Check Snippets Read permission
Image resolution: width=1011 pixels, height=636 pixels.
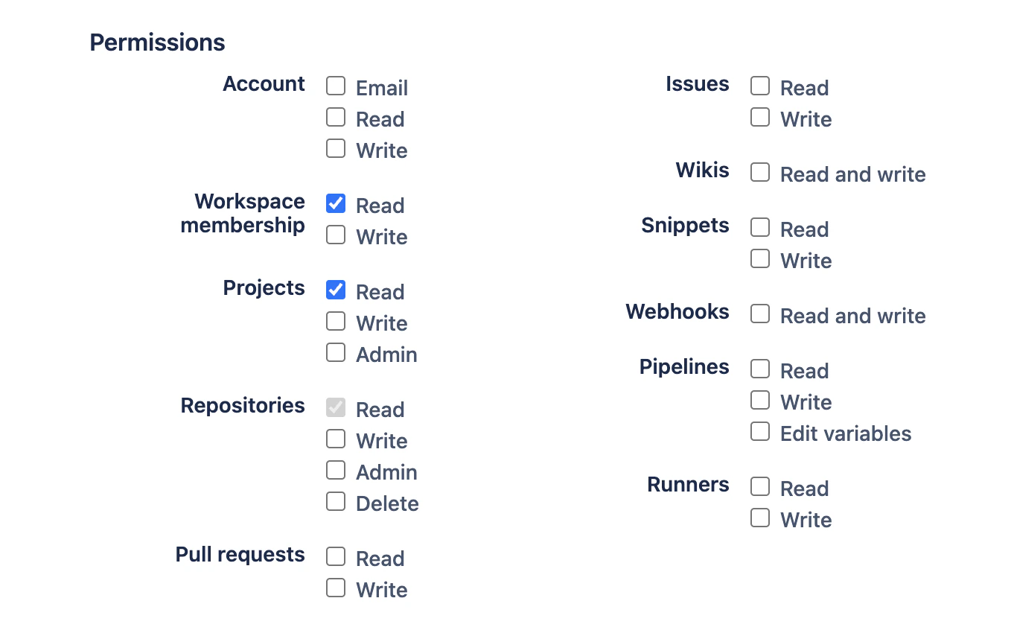(760, 227)
